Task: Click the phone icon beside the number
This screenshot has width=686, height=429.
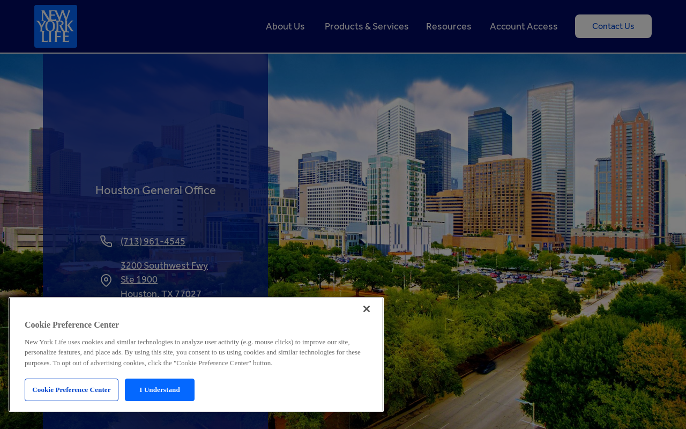Action: [106, 241]
